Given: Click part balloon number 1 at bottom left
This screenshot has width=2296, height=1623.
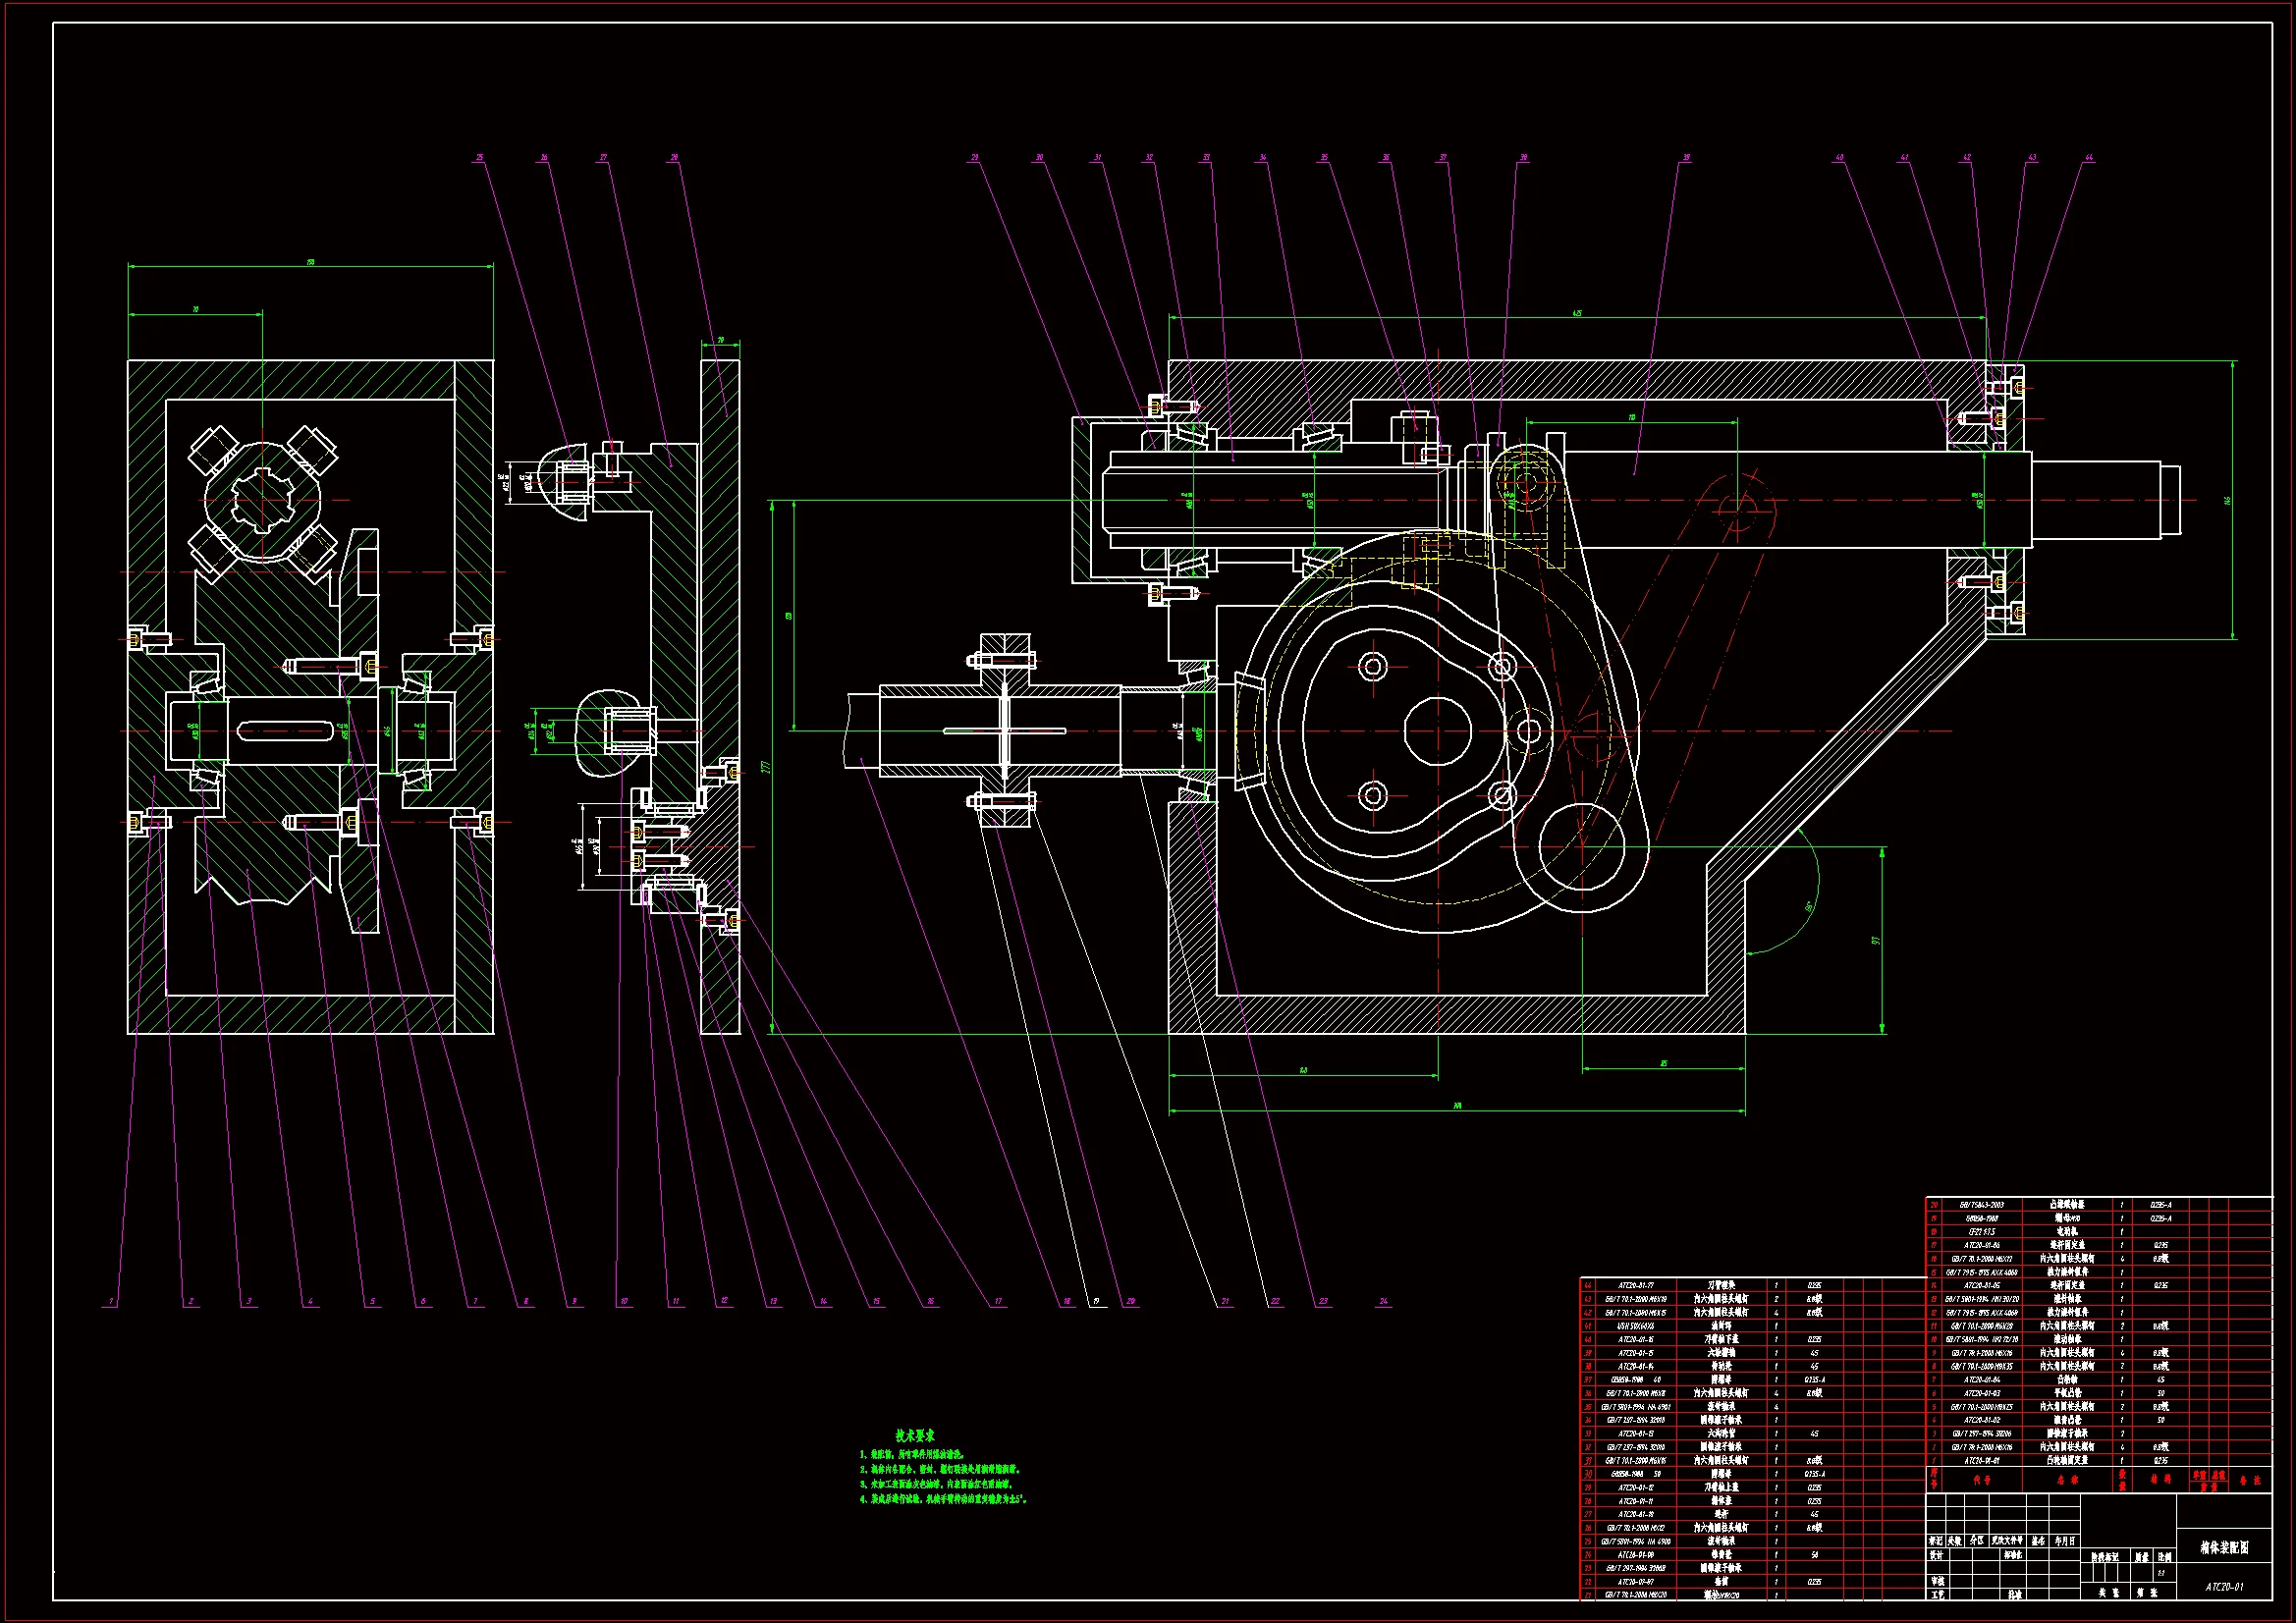Looking at the screenshot, I should [x=112, y=1302].
